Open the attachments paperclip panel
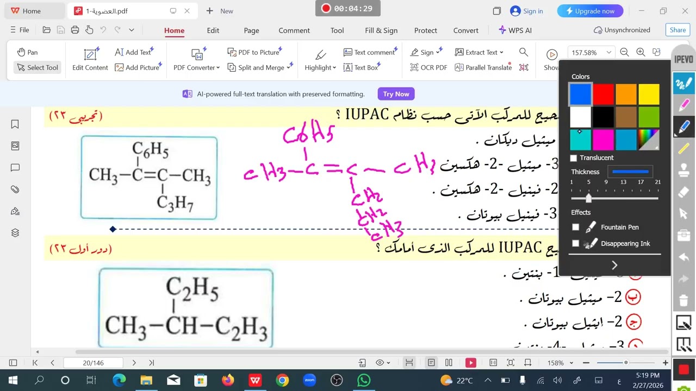Screen dimensions: 696x391 pos(15,190)
